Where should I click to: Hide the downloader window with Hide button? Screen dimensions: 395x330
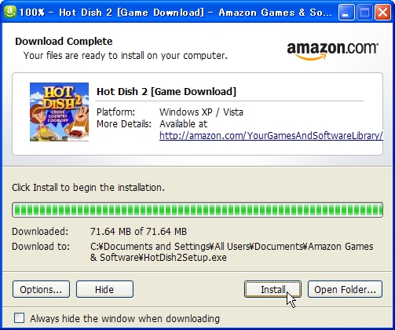104,289
